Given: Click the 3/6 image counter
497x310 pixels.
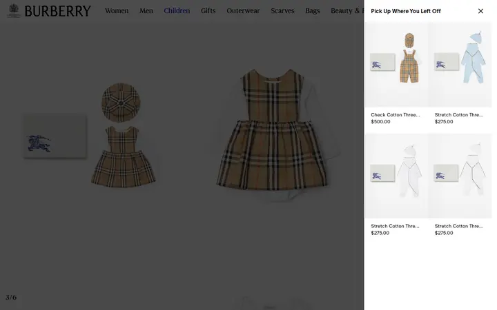Looking at the screenshot, I should pos(11,298).
